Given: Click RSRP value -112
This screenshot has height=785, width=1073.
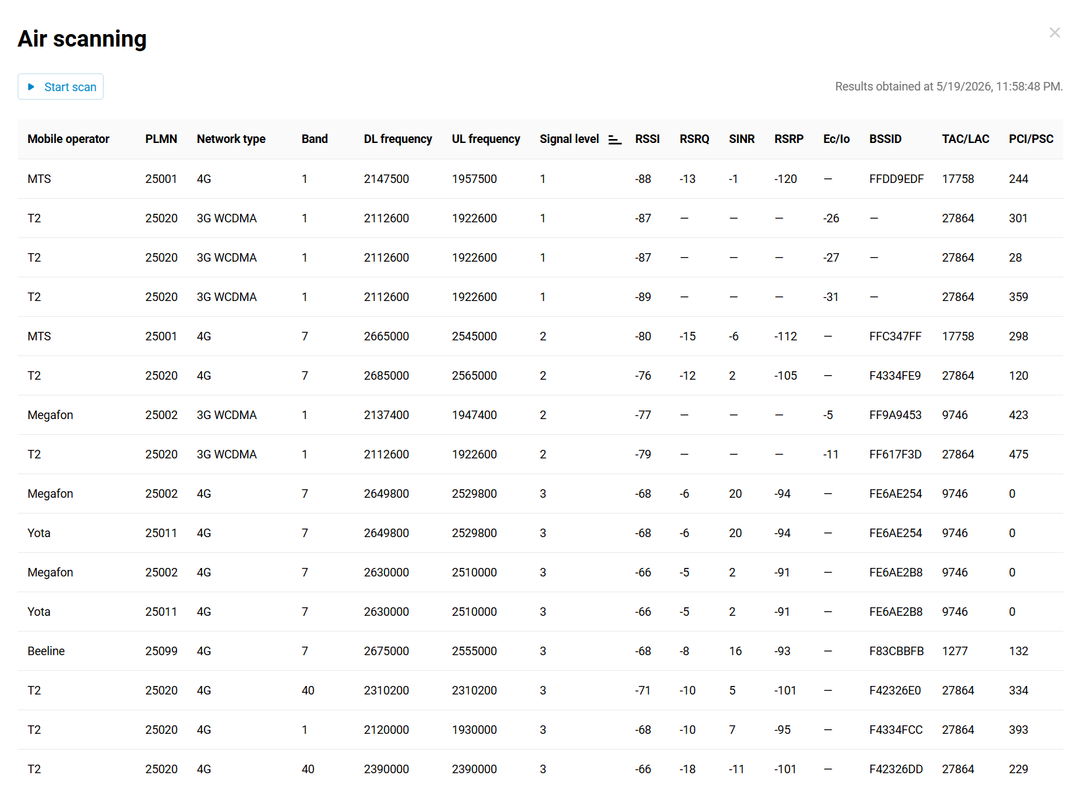Looking at the screenshot, I should coord(786,336).
